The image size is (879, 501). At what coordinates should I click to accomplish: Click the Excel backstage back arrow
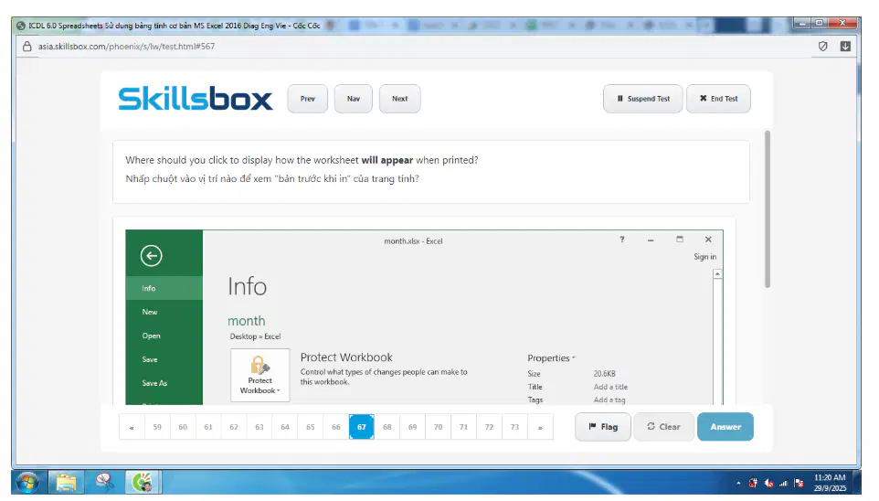[x=152, y=256]
